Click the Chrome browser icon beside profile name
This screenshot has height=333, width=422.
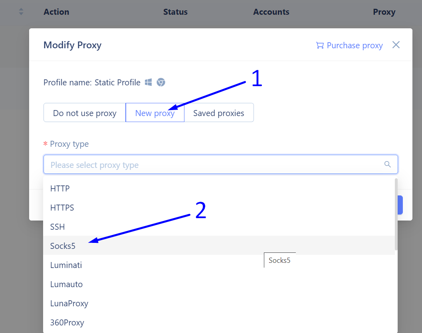(161, 82)
